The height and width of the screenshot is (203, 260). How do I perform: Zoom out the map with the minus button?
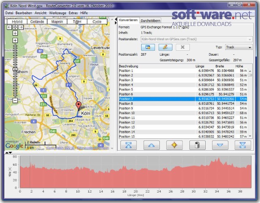[x=15, y=100]
